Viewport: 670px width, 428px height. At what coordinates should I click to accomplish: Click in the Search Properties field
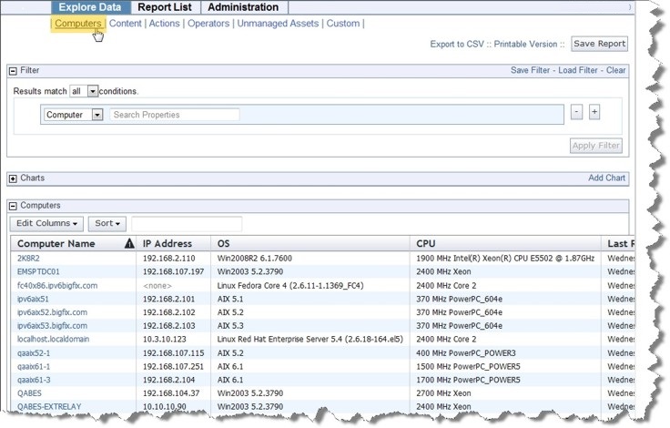coord(175,115)
